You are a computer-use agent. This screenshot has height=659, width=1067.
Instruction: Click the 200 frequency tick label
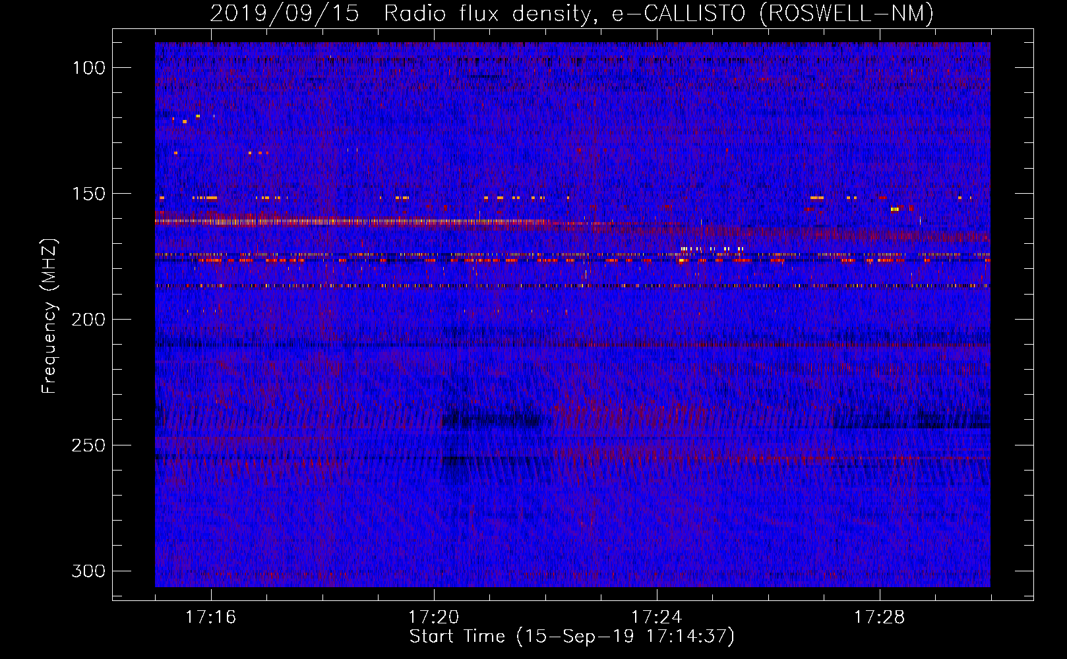click(x=88, y=320)
